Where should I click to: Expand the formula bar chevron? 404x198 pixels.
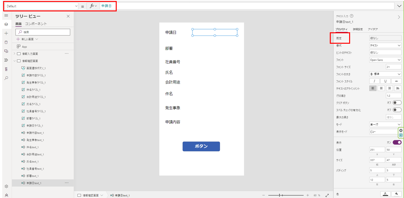(x=399, y=6)
